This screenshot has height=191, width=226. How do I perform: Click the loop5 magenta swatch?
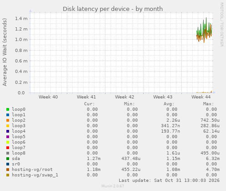tap(8, 137)
